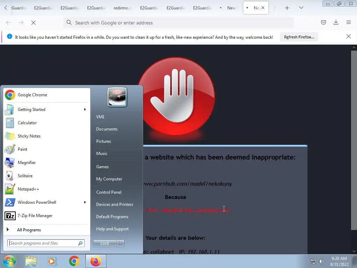
Task: Click the scrollbar down arrow
Action: tap(354, 251)
